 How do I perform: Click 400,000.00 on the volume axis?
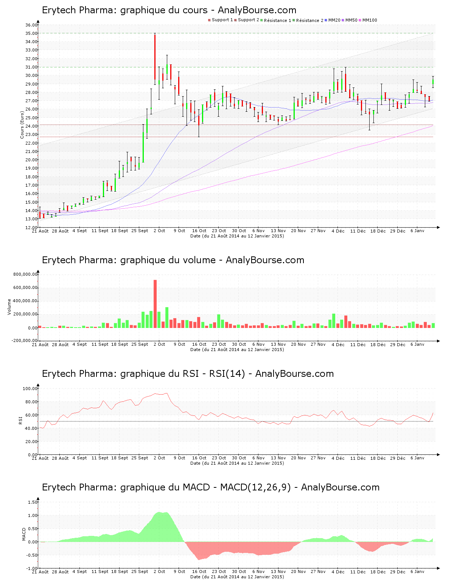coord(25,301)
